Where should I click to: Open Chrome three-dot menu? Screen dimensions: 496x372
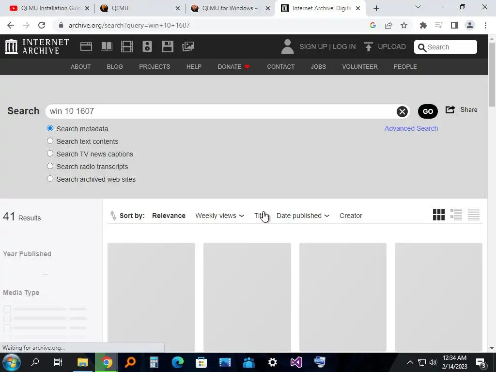pyautogui.click(x=485, y=25)
